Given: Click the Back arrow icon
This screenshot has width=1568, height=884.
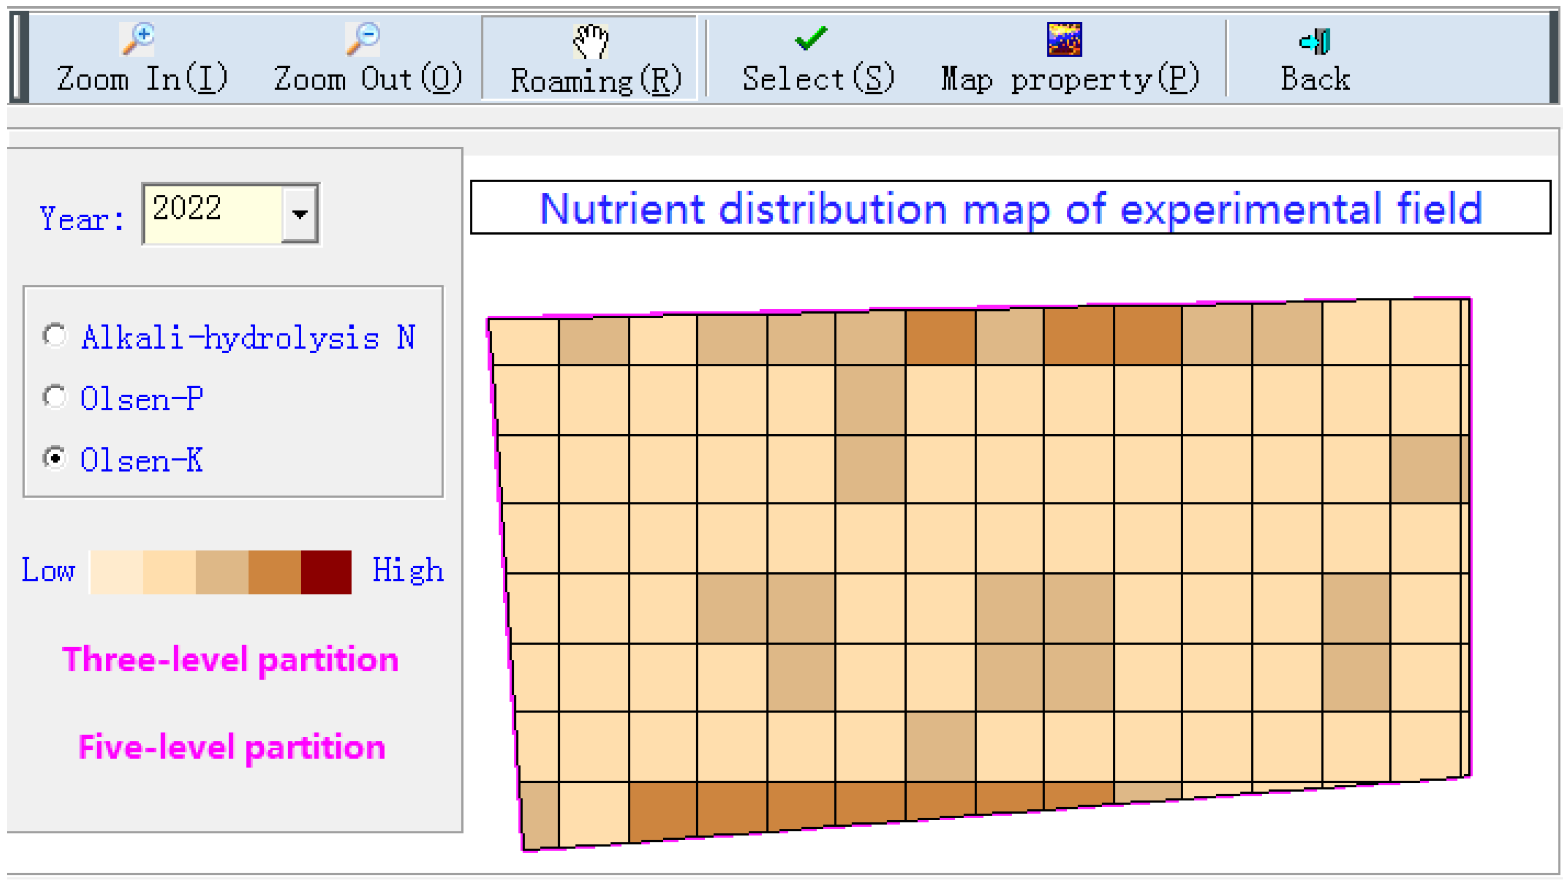Looking at the screenshot, I should (x=1315, y=41).
